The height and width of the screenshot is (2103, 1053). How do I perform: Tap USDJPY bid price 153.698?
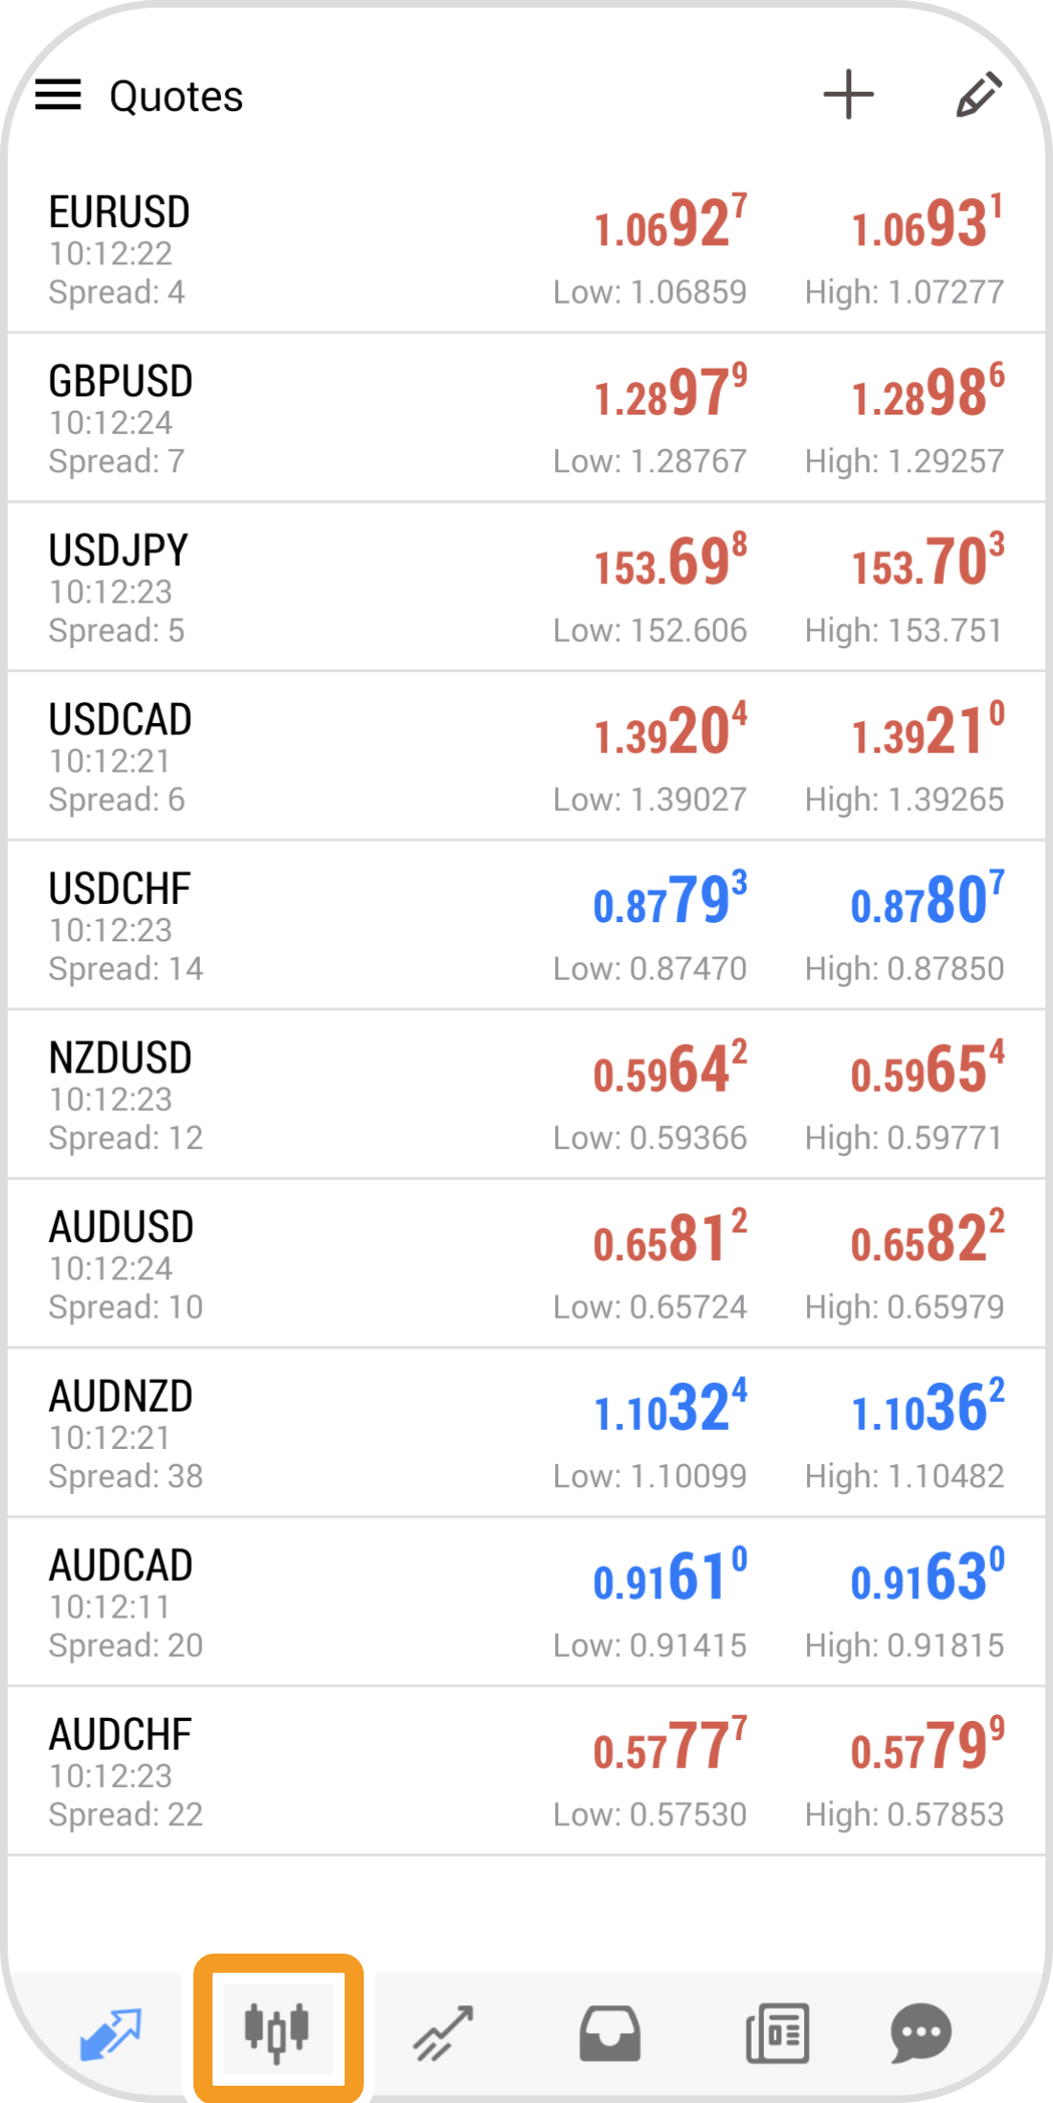670,562
